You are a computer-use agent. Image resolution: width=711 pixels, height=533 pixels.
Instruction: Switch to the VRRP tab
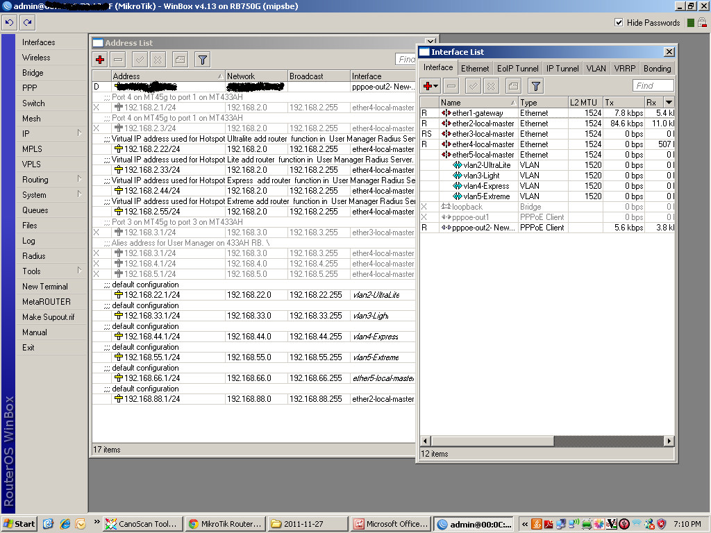point(624,69)
